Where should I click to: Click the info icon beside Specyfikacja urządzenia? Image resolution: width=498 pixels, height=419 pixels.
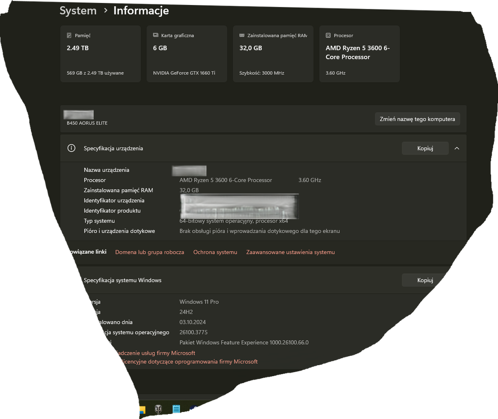pos(71,148)
